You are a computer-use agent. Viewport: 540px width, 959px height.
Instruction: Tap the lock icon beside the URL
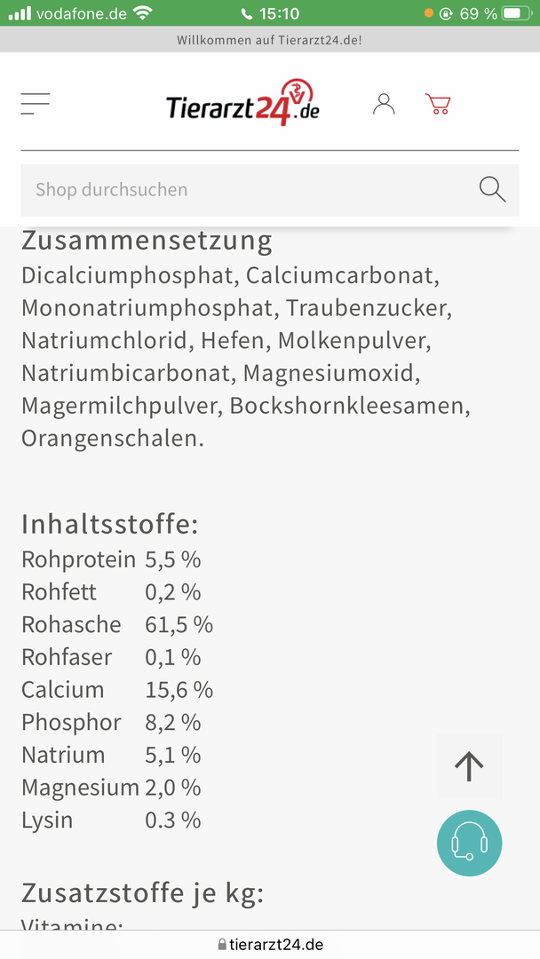(222, 945)
